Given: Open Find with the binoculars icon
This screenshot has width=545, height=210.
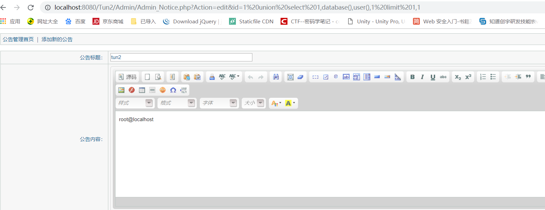Looking at the screenshot, I should coord(276,77).
